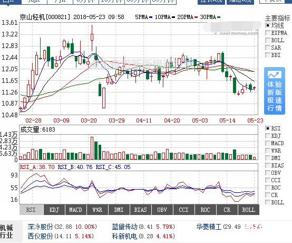Image resolution: width=292 pixels, height=243 pixels.
Task: Open the 华菱精工 stock link
Action: [x=209, y=227]
